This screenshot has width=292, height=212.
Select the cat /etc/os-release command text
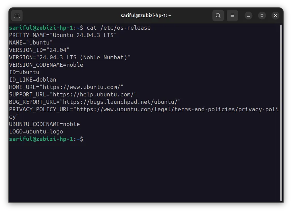click(118, 28)
